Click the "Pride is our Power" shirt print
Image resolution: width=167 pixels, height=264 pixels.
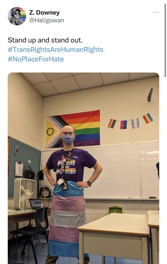coord(66,167)
